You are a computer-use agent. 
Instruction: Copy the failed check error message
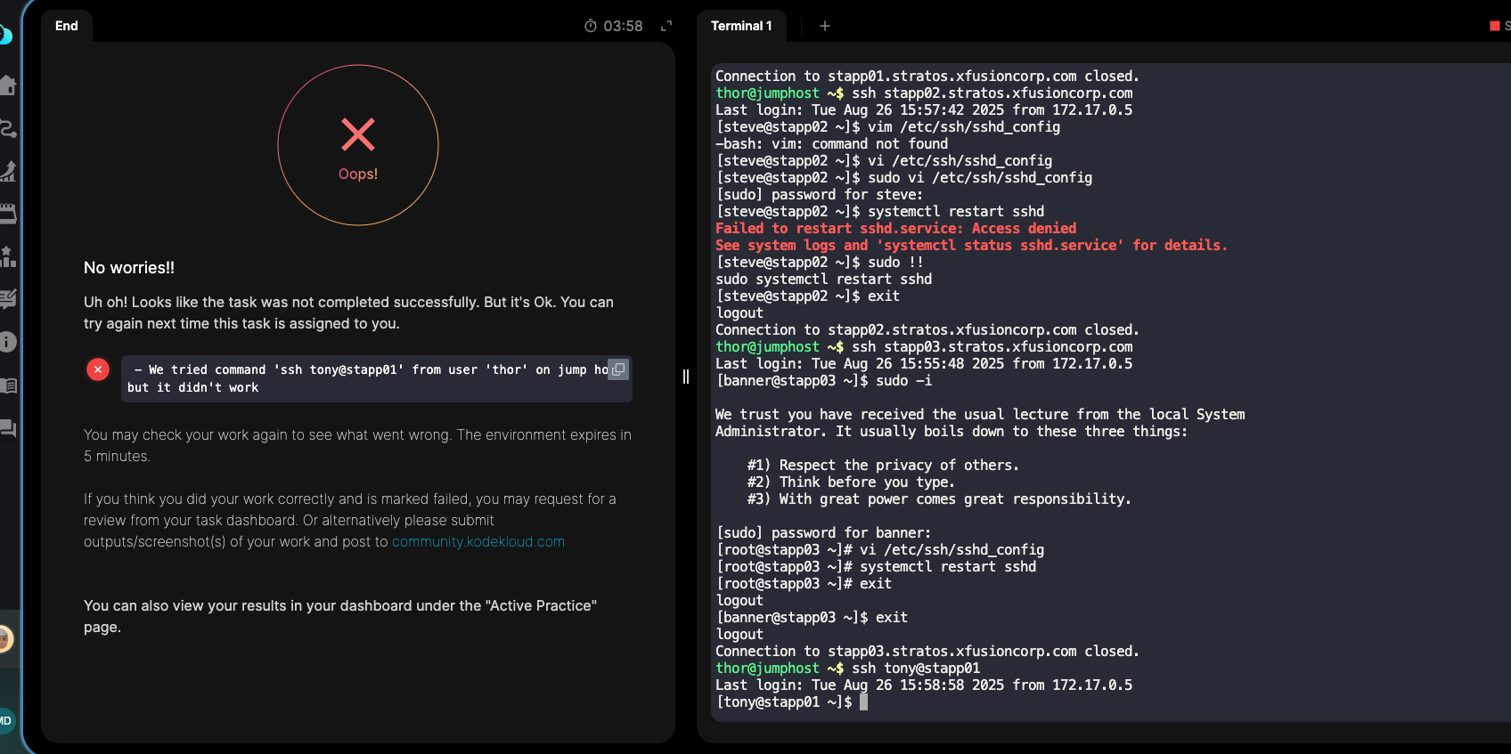[618, 369]
